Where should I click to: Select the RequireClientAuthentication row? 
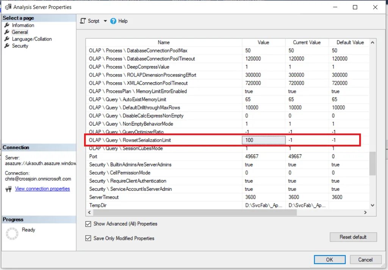click(x=227, y=181)
